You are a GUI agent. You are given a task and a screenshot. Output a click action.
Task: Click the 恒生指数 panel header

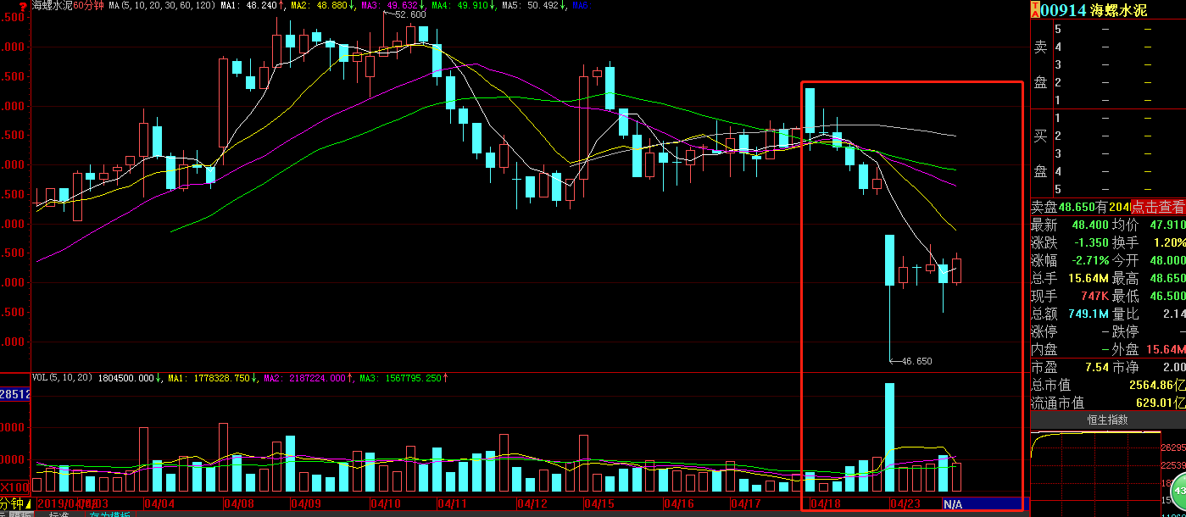[x=1107, y=420]
